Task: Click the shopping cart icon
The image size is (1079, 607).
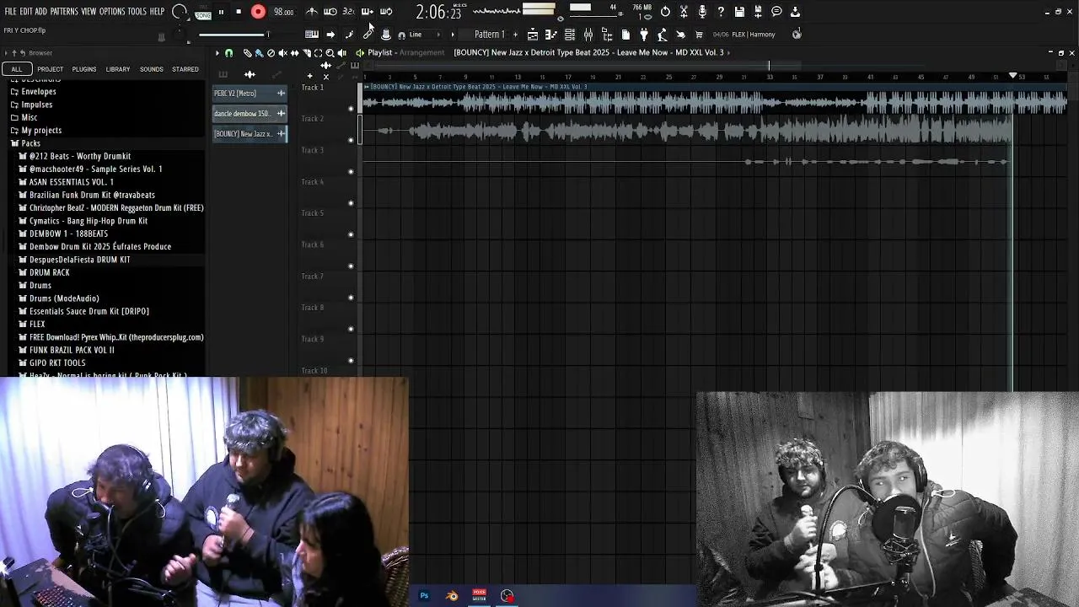Action: pos(699,35)
